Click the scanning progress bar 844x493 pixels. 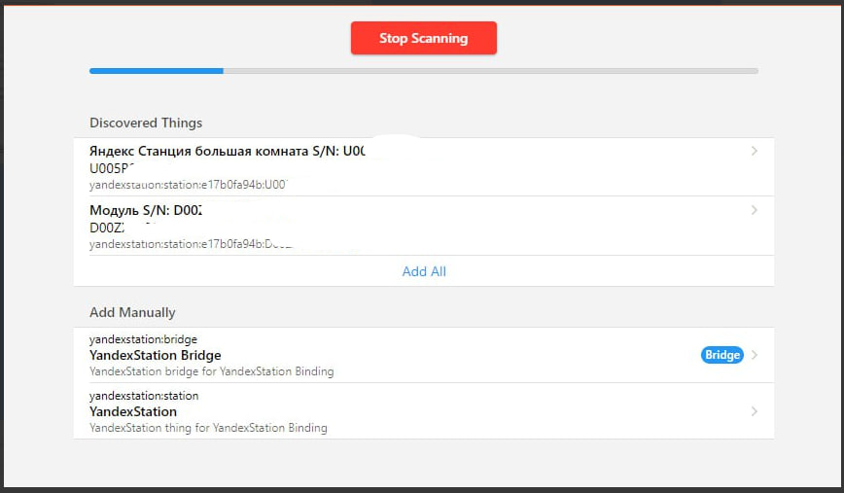(424, 71)
